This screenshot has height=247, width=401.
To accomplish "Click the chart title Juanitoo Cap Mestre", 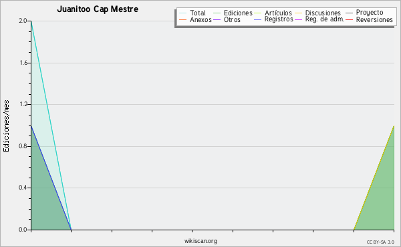I will (x=98, y=9).
